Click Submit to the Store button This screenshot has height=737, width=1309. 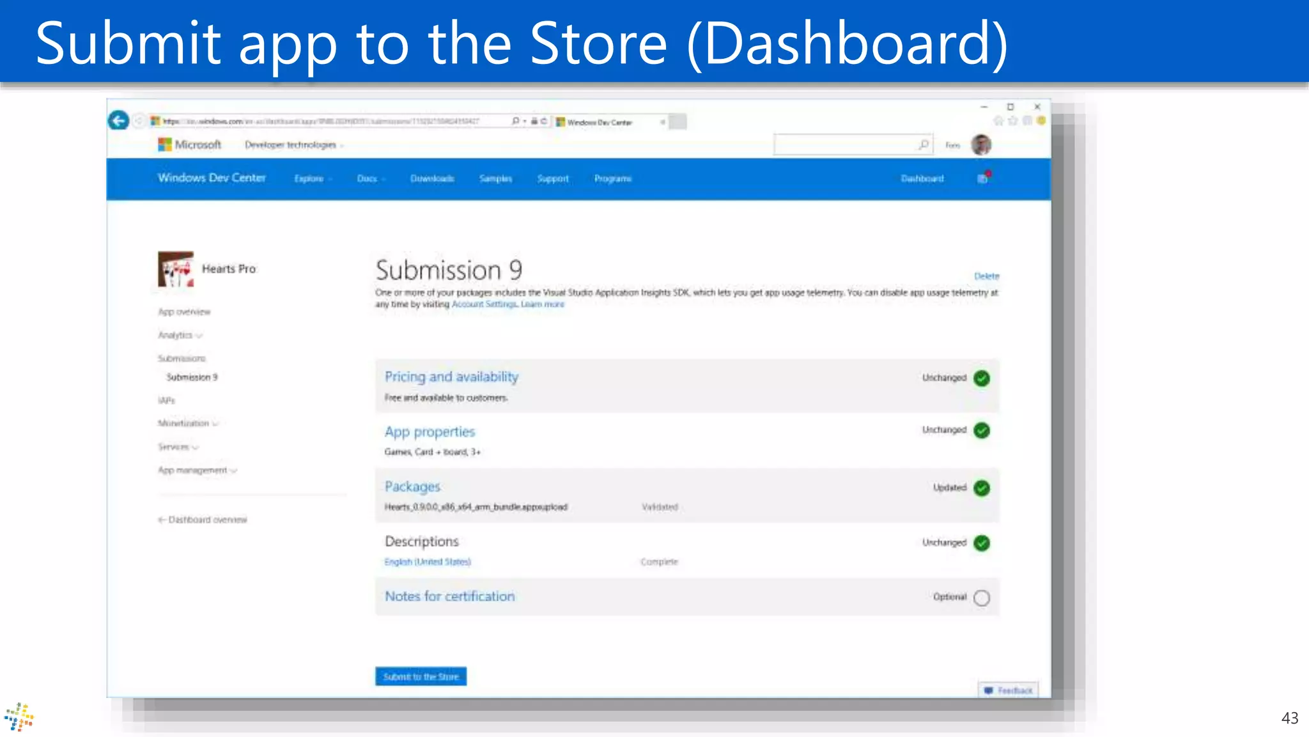coord(421,676)
